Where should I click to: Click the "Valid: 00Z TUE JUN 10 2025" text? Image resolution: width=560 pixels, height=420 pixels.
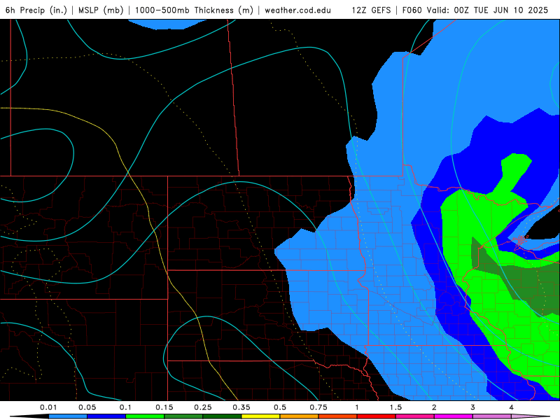click(487, 10)
